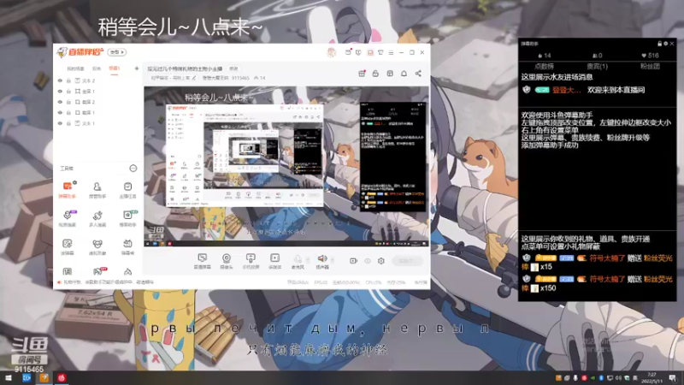Click the gift box icon with red dot

(362, 74)
